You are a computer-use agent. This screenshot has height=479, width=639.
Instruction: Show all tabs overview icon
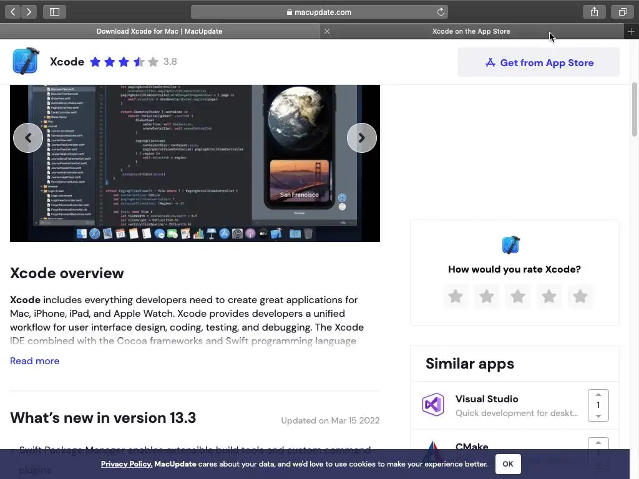(622, 12)
